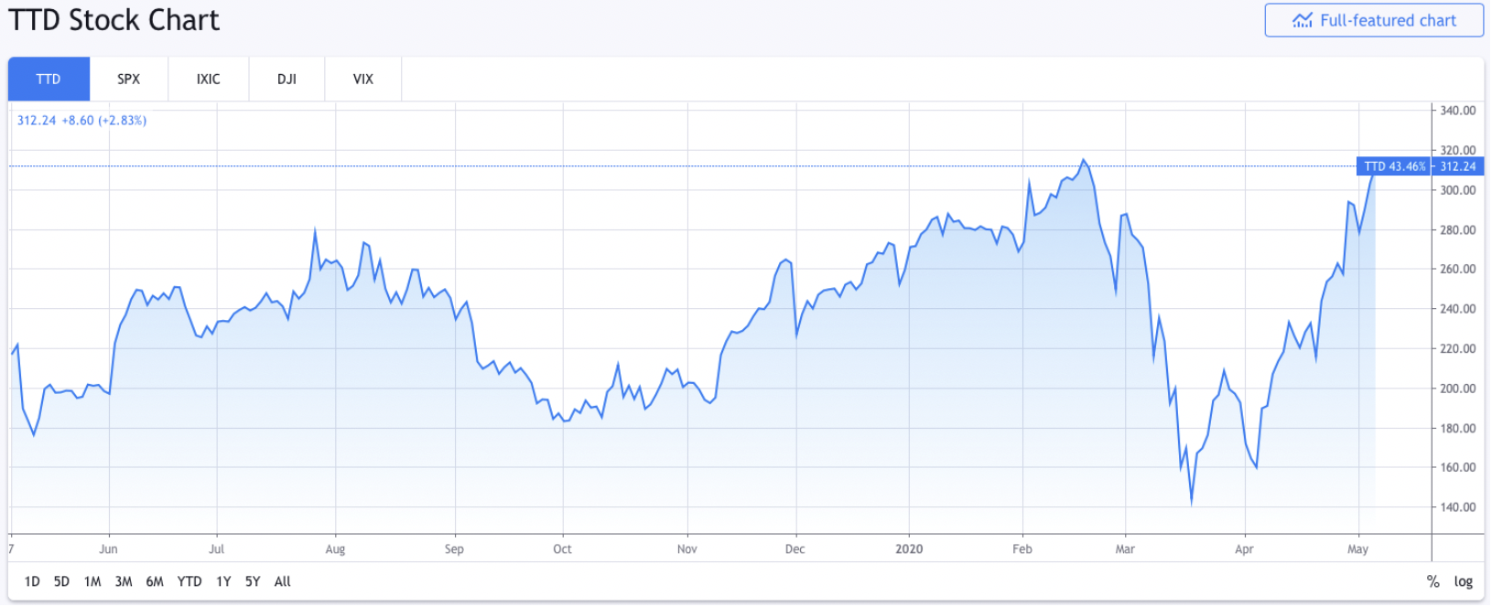Click the May time axis label
The height and width of the screenshot is (607, 1492).
1358,549
